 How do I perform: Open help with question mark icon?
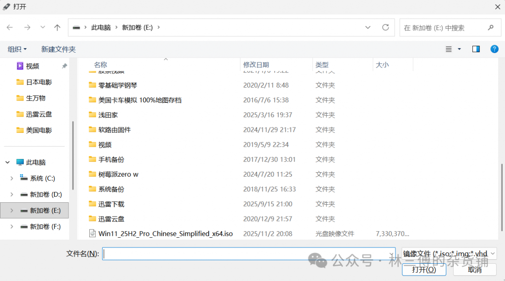pos(494,49)
